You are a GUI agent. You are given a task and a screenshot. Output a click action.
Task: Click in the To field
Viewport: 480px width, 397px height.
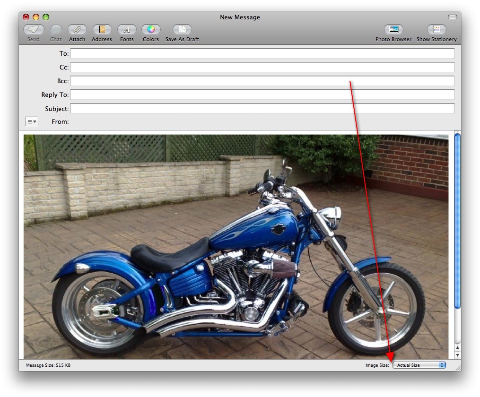pyautogui.click(x=262, y=53)
